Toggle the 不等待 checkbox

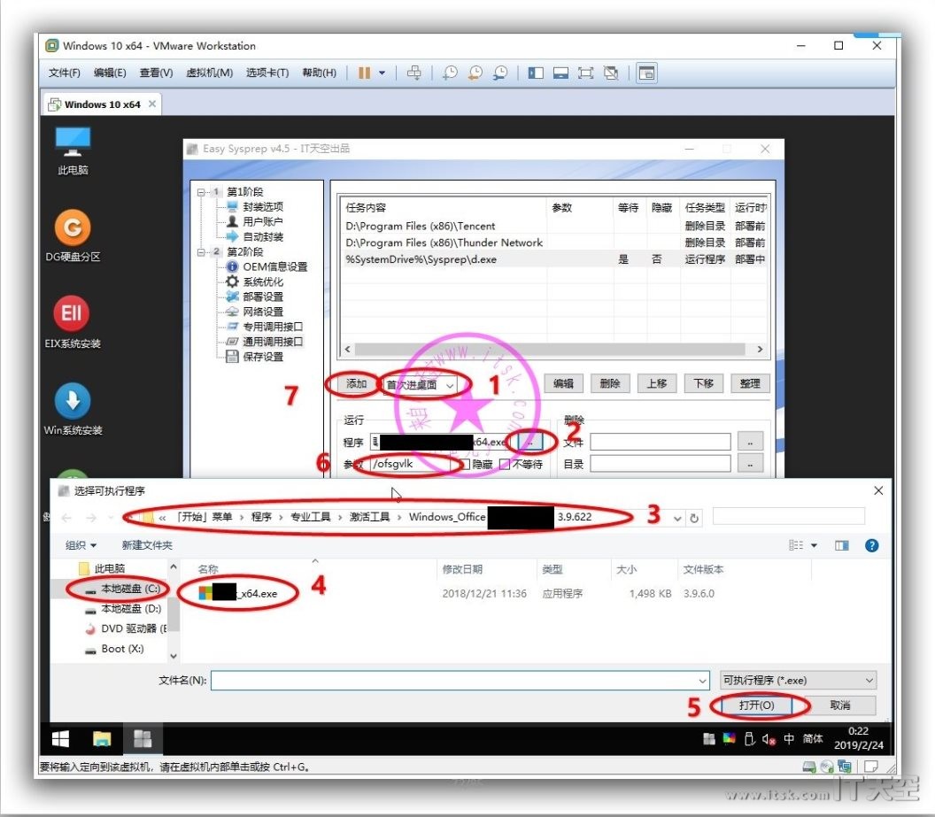(505, 464)
